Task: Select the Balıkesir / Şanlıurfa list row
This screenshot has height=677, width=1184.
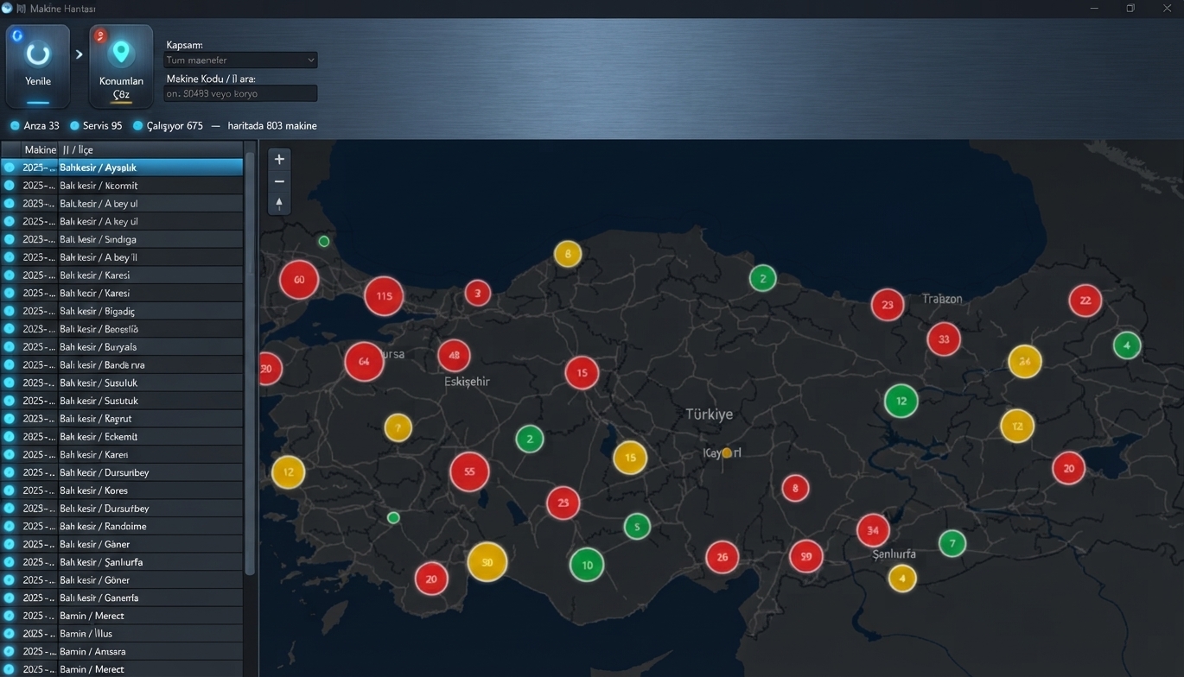Action: [x=122, y=562]
